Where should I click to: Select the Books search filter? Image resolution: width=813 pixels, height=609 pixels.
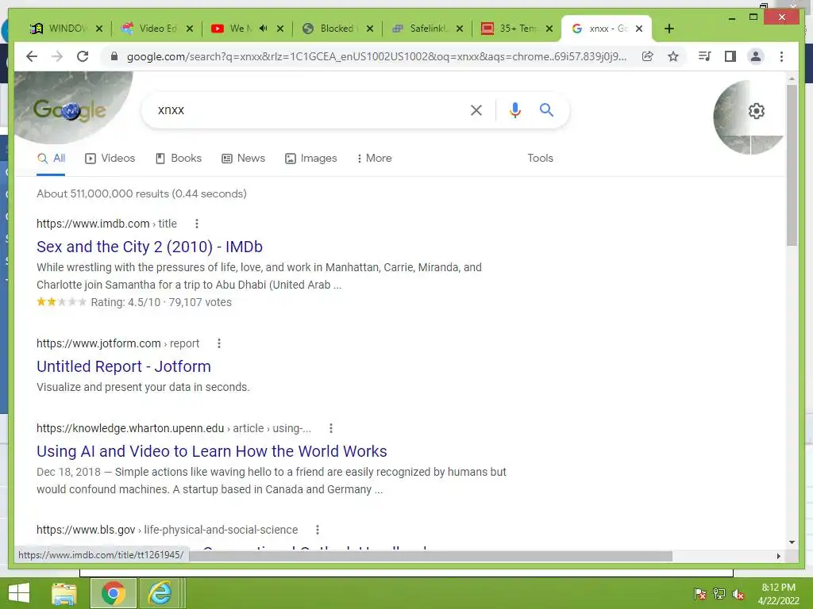[179, 158]
